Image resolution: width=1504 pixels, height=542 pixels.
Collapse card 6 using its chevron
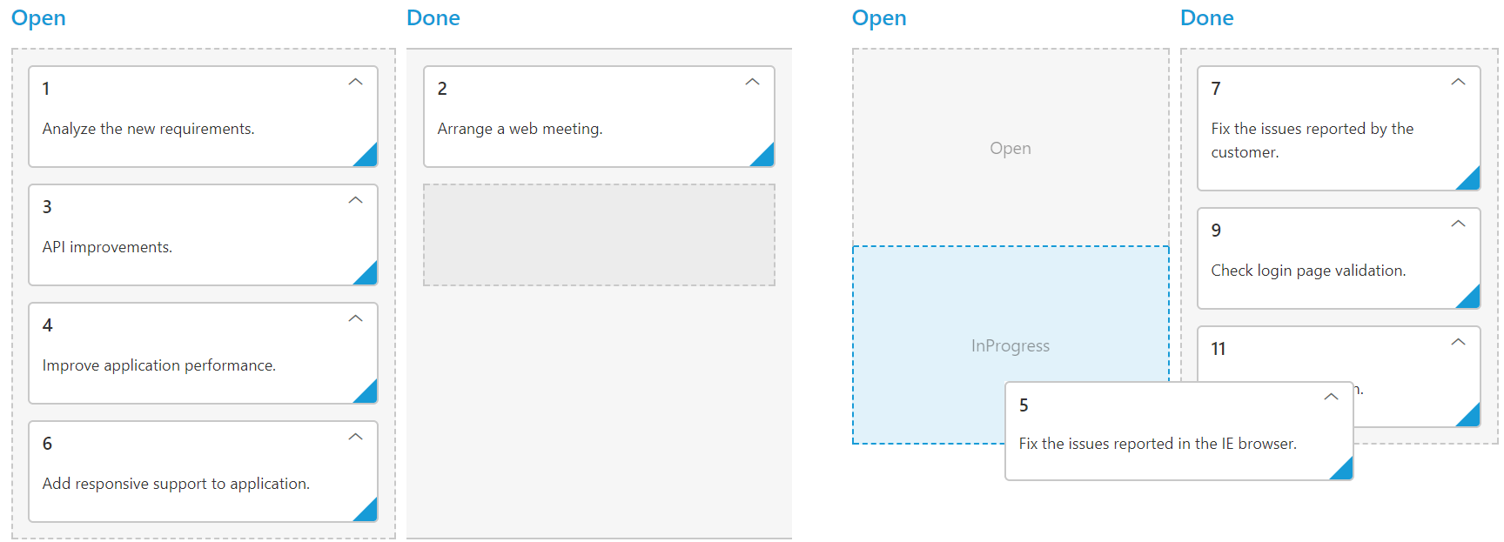(355, 438)
